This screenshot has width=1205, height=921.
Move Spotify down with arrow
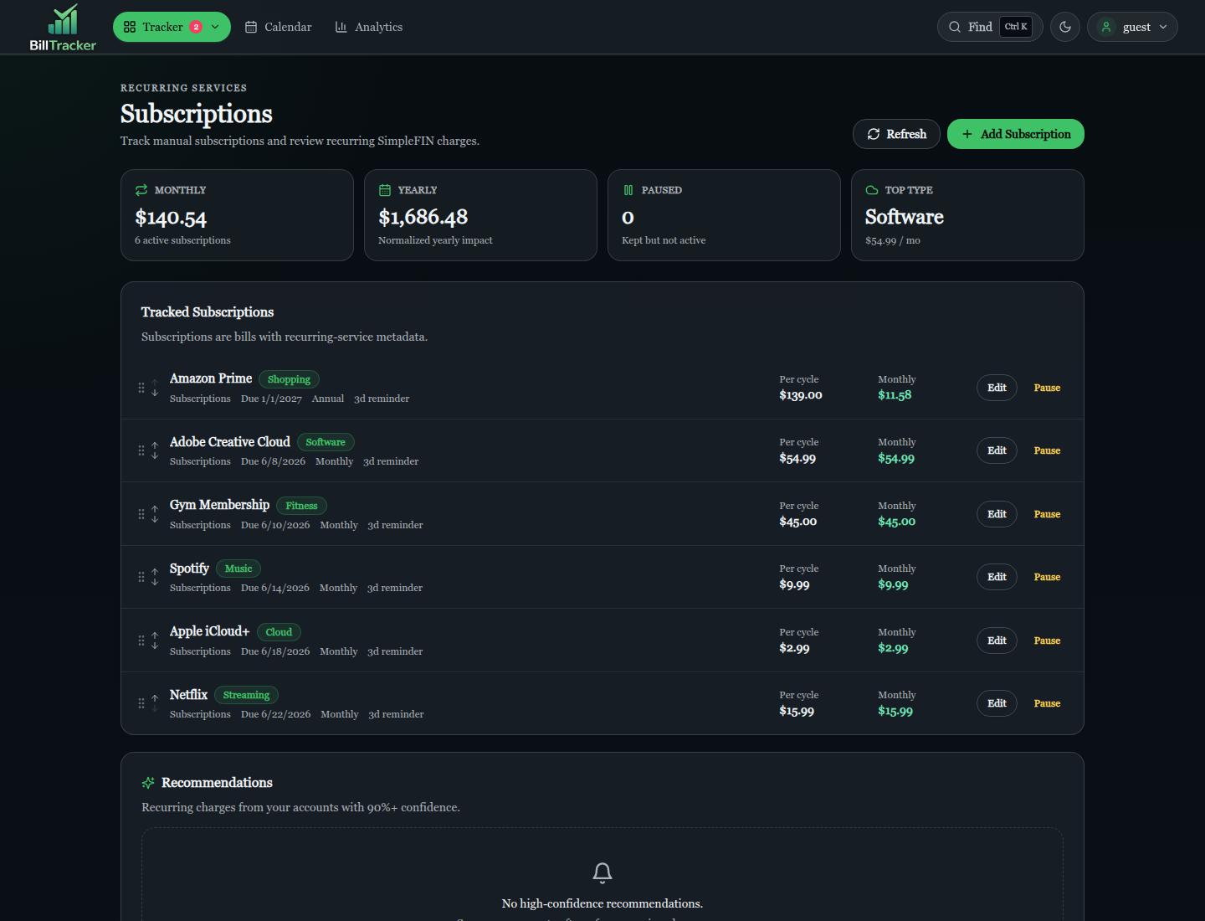coord(155,582)
